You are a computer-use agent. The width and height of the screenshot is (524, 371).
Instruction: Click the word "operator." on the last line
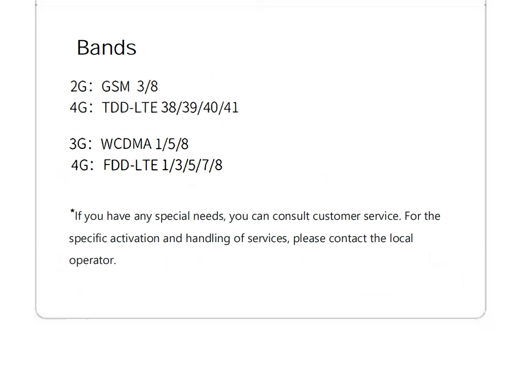pos(93,260)
